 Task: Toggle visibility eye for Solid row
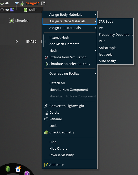[7, 10]
